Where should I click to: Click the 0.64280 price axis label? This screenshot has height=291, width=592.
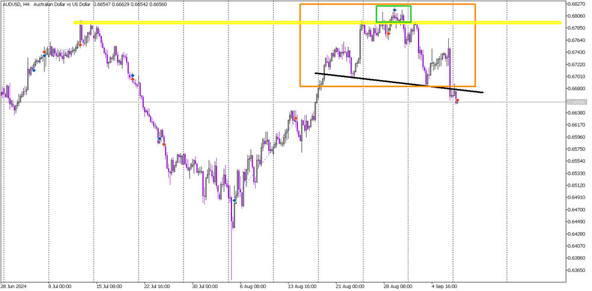[x=577, y=234]
